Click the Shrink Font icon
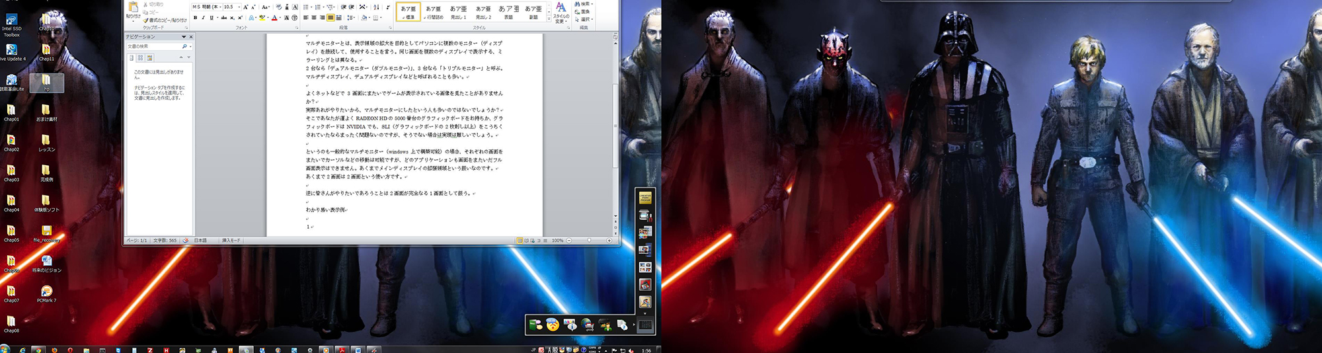The height and width of the screenshot is (353, 1322). click(x=253, y=7)
